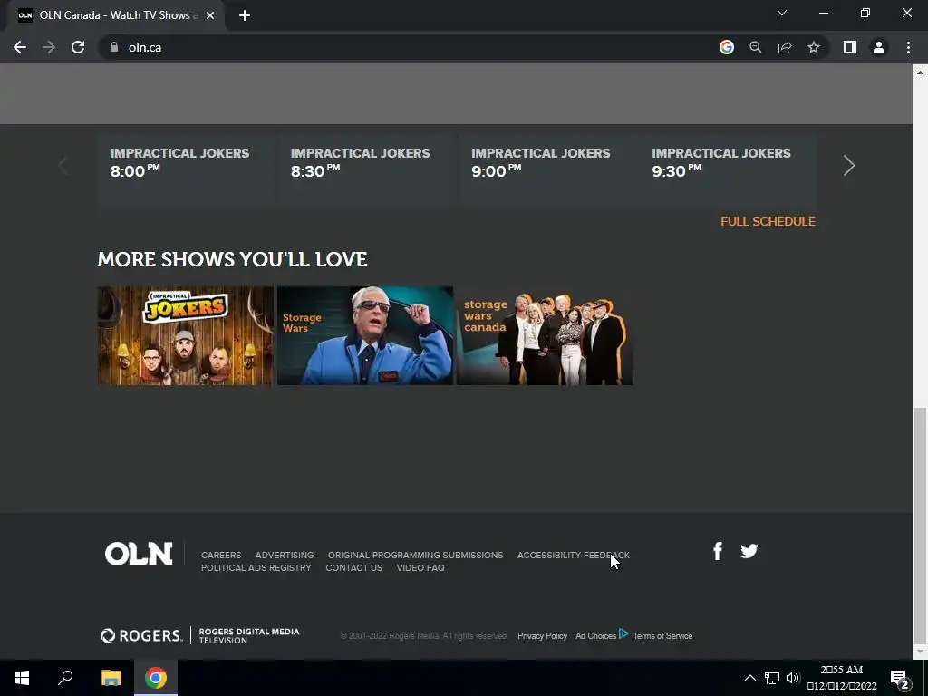
Task: Select Impractical Jokers 8:30 PM slot
Action: (x=368, y=169)
